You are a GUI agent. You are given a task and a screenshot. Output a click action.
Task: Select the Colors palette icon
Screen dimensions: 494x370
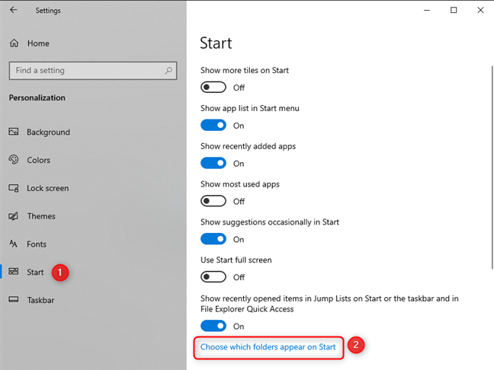(14, 160)
